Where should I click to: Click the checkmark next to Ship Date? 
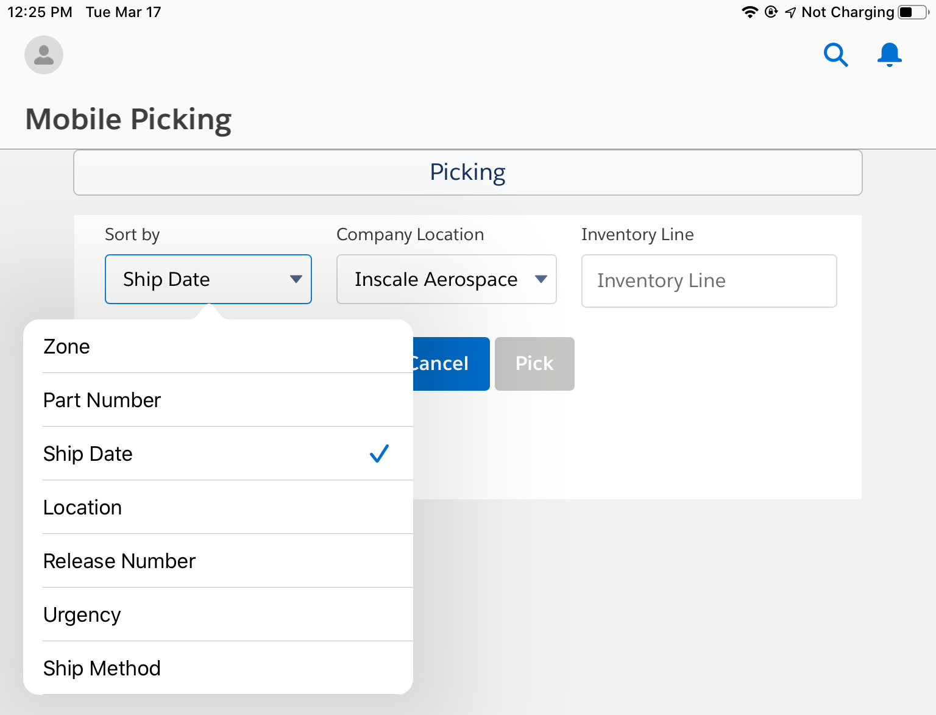[379, 454]
